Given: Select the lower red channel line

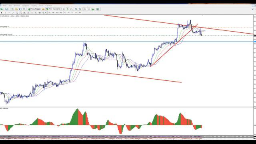Looking at the screenshot, I should (91, 71).
